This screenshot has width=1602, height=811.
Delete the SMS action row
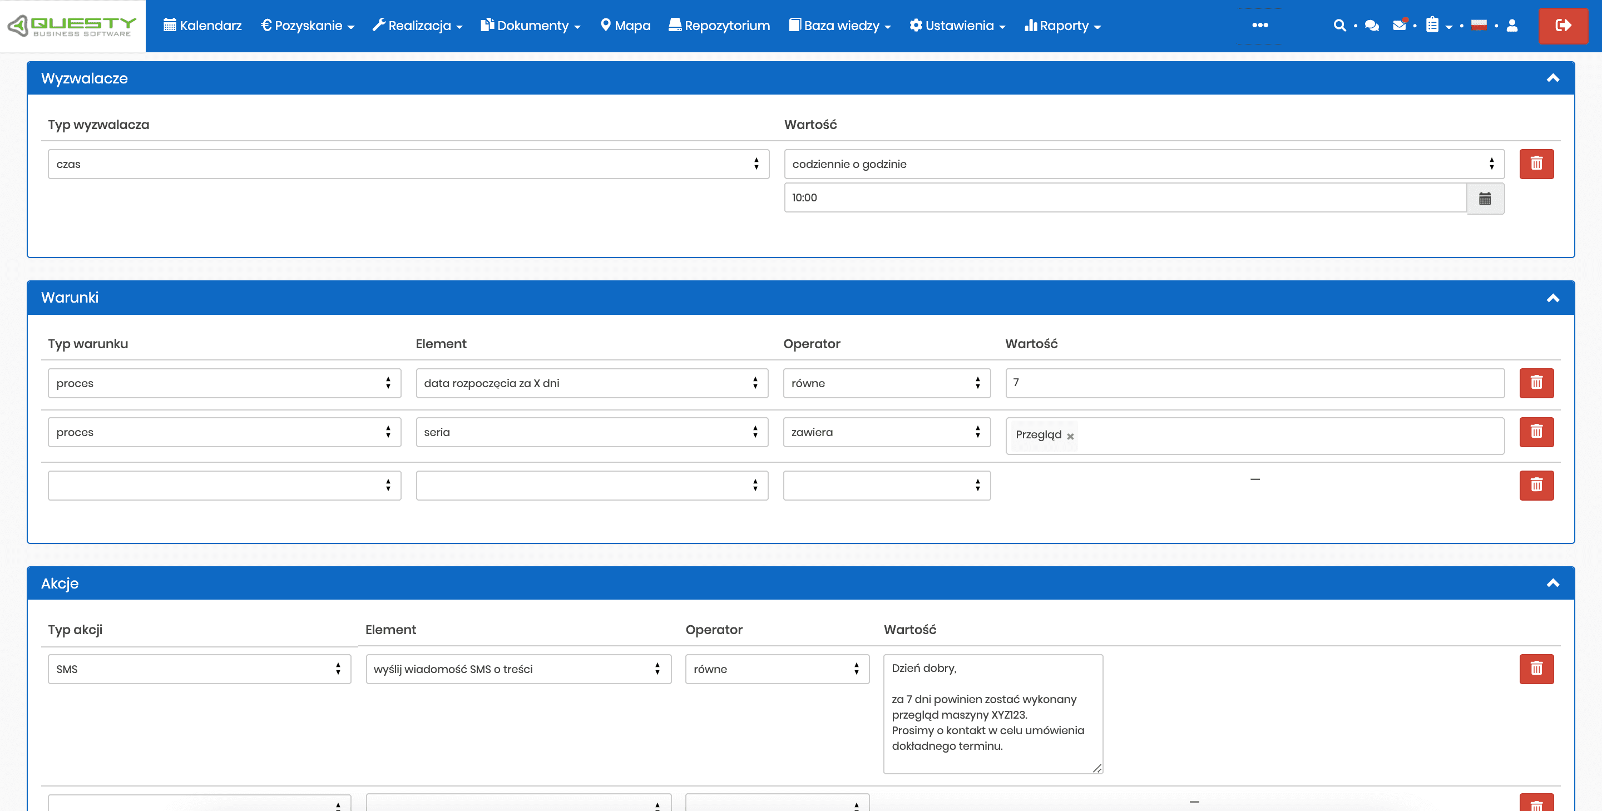pos(1537,669)
